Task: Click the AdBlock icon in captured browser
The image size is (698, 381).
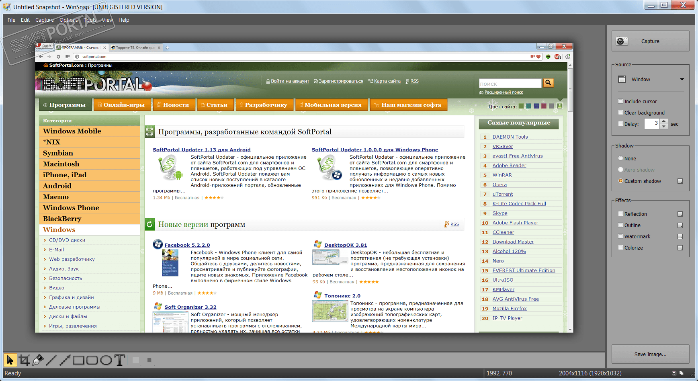Action: (x=558, y=57)
